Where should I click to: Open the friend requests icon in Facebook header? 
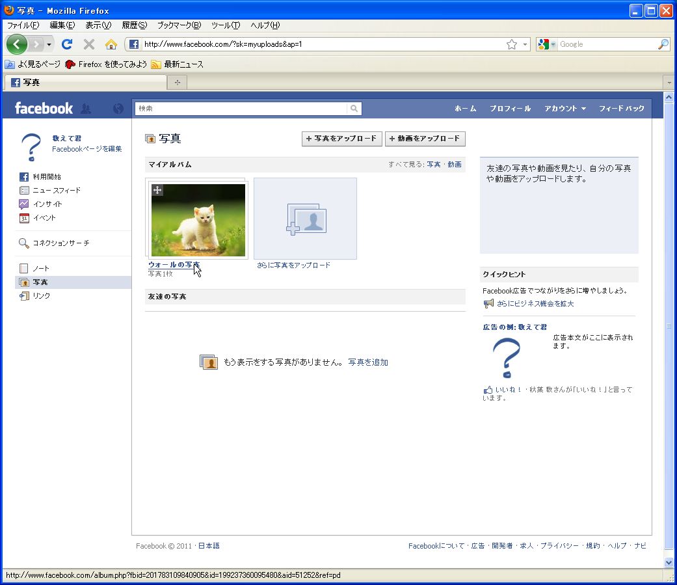click(x=86, y=109)
